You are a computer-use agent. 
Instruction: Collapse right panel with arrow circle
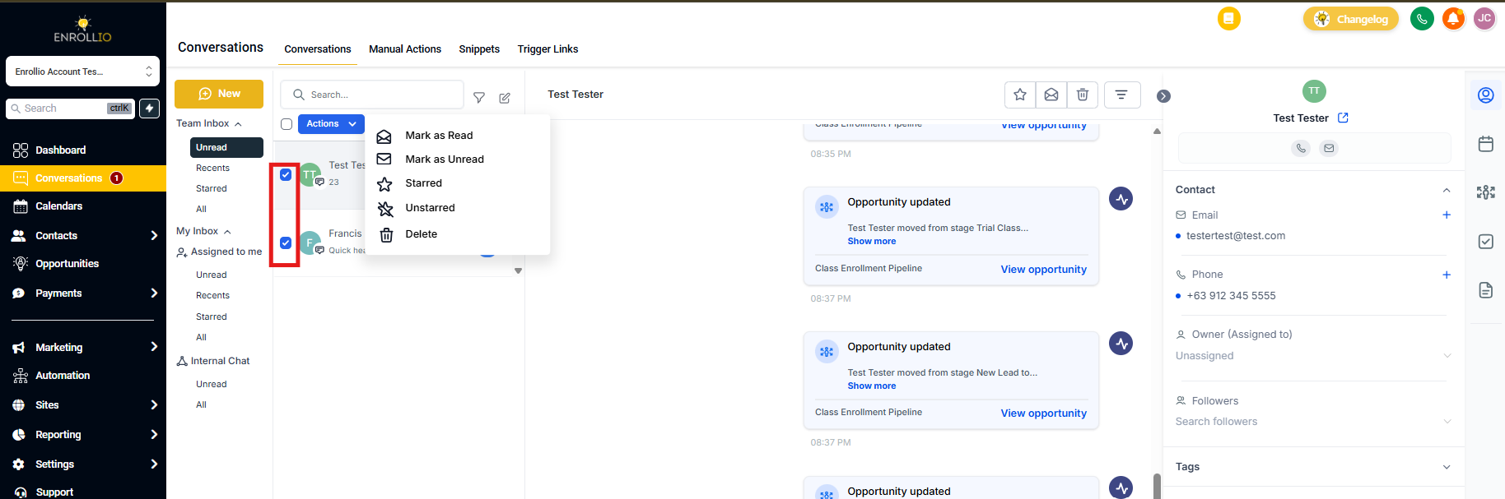1163,96
